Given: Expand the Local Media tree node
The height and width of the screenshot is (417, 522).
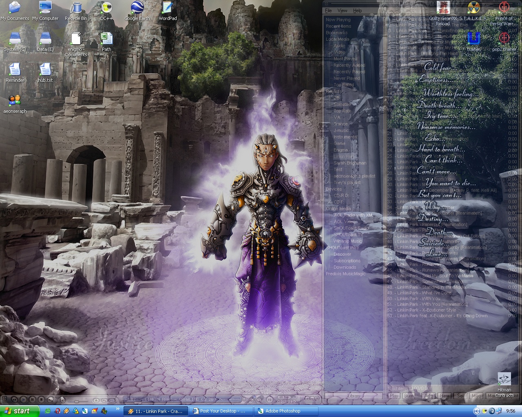Looking at the screenshot, I should click(337, 39).
